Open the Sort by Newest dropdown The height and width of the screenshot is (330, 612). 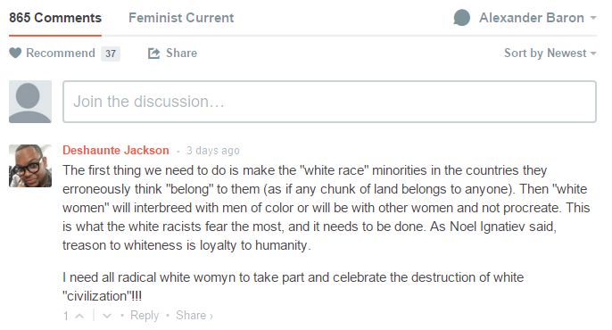pyautogui.click(x=550, y=53)
